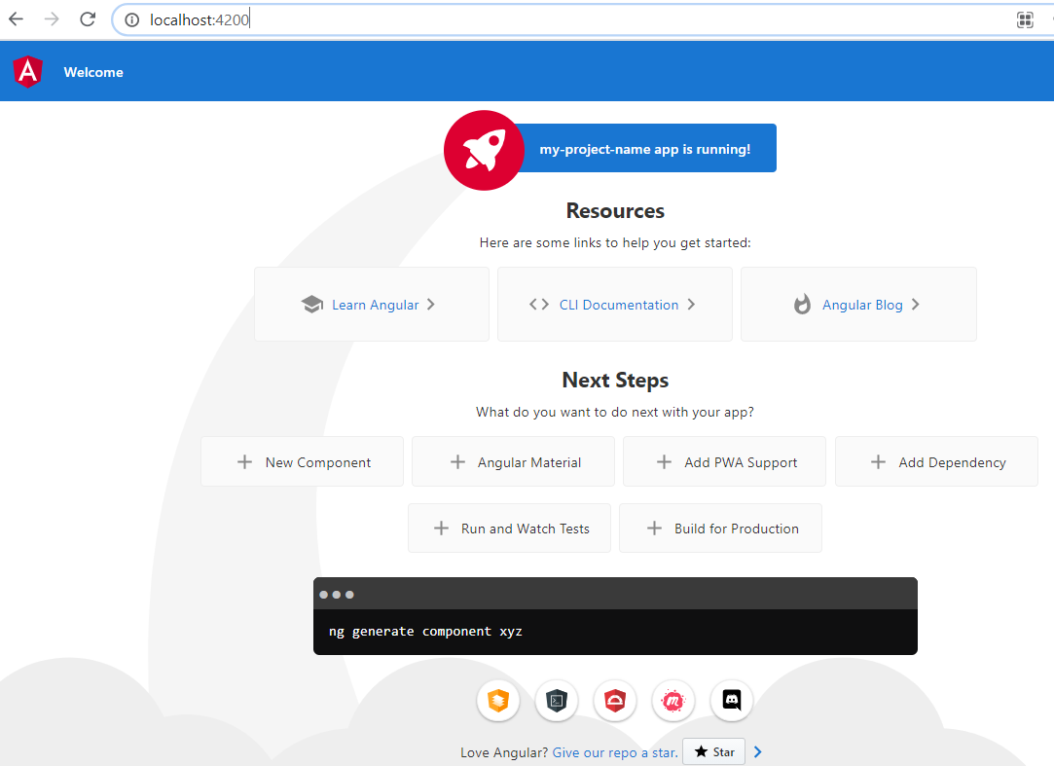
Task: Click chevron next to CLI Documentation
Action: pyautogui.click(x=691, y=305)
